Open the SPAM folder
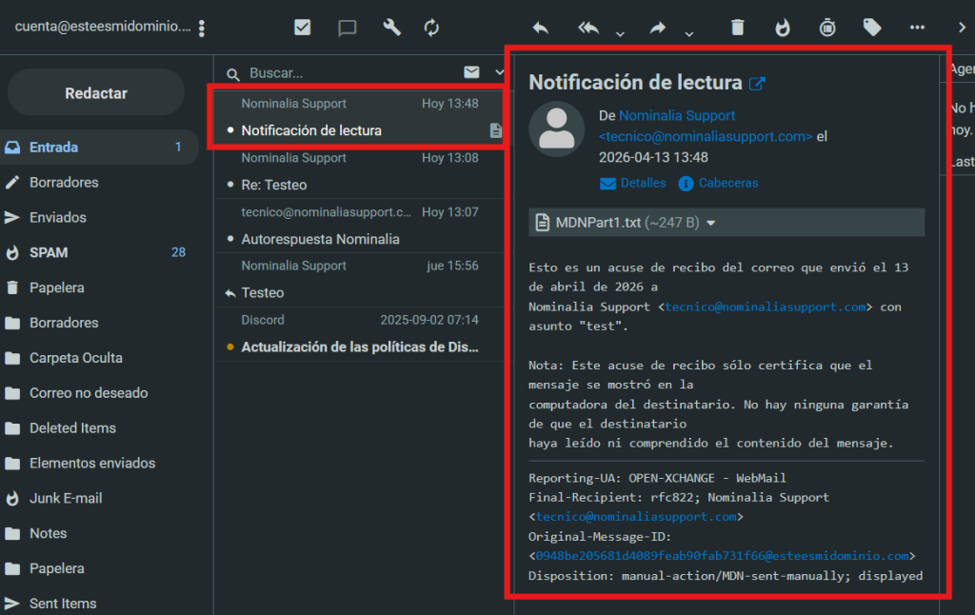 click(x=49, y=252)
